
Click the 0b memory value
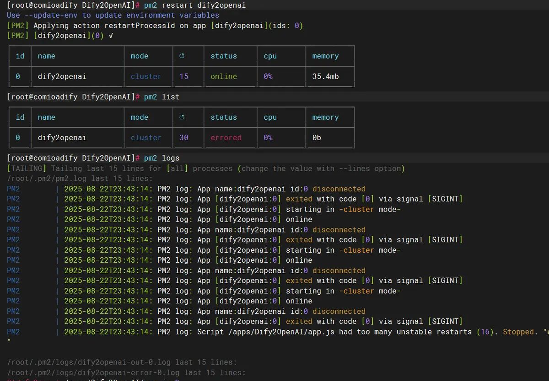[317, 138]
